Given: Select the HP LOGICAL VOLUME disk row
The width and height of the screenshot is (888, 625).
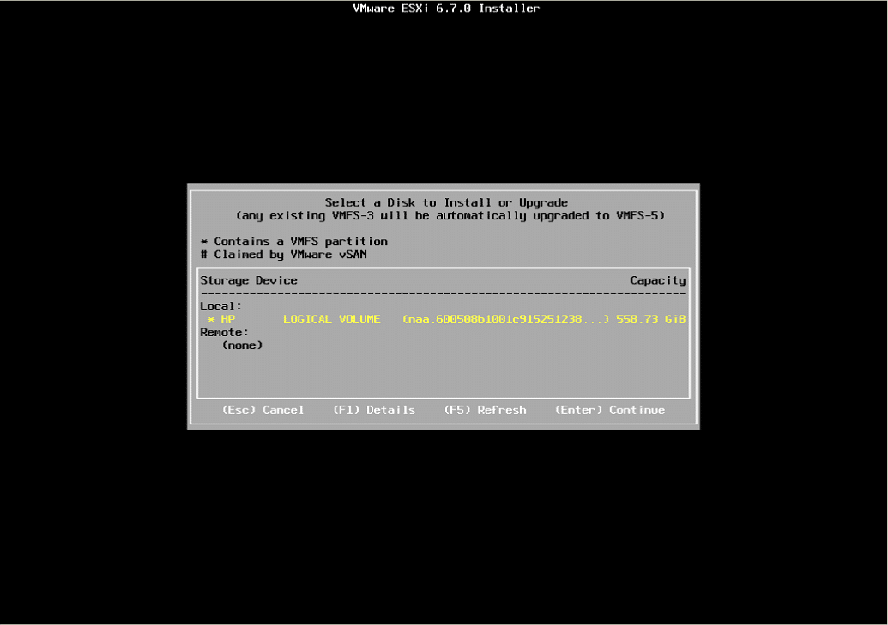Looking at the screenshot, I should [444, 319].
